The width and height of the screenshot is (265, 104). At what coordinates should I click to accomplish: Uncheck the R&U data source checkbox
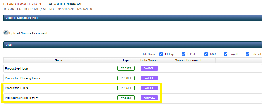[206, 54]
